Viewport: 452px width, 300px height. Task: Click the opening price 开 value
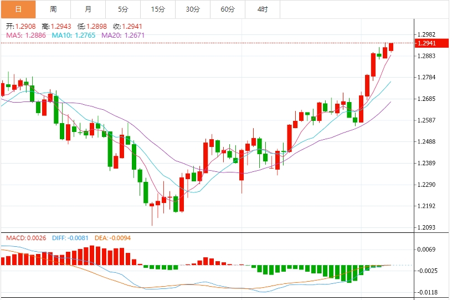tap(20, 27)
